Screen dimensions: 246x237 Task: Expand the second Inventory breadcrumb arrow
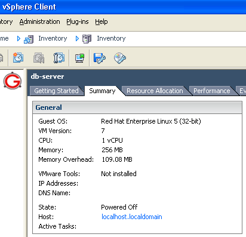[x=77, y=39]
